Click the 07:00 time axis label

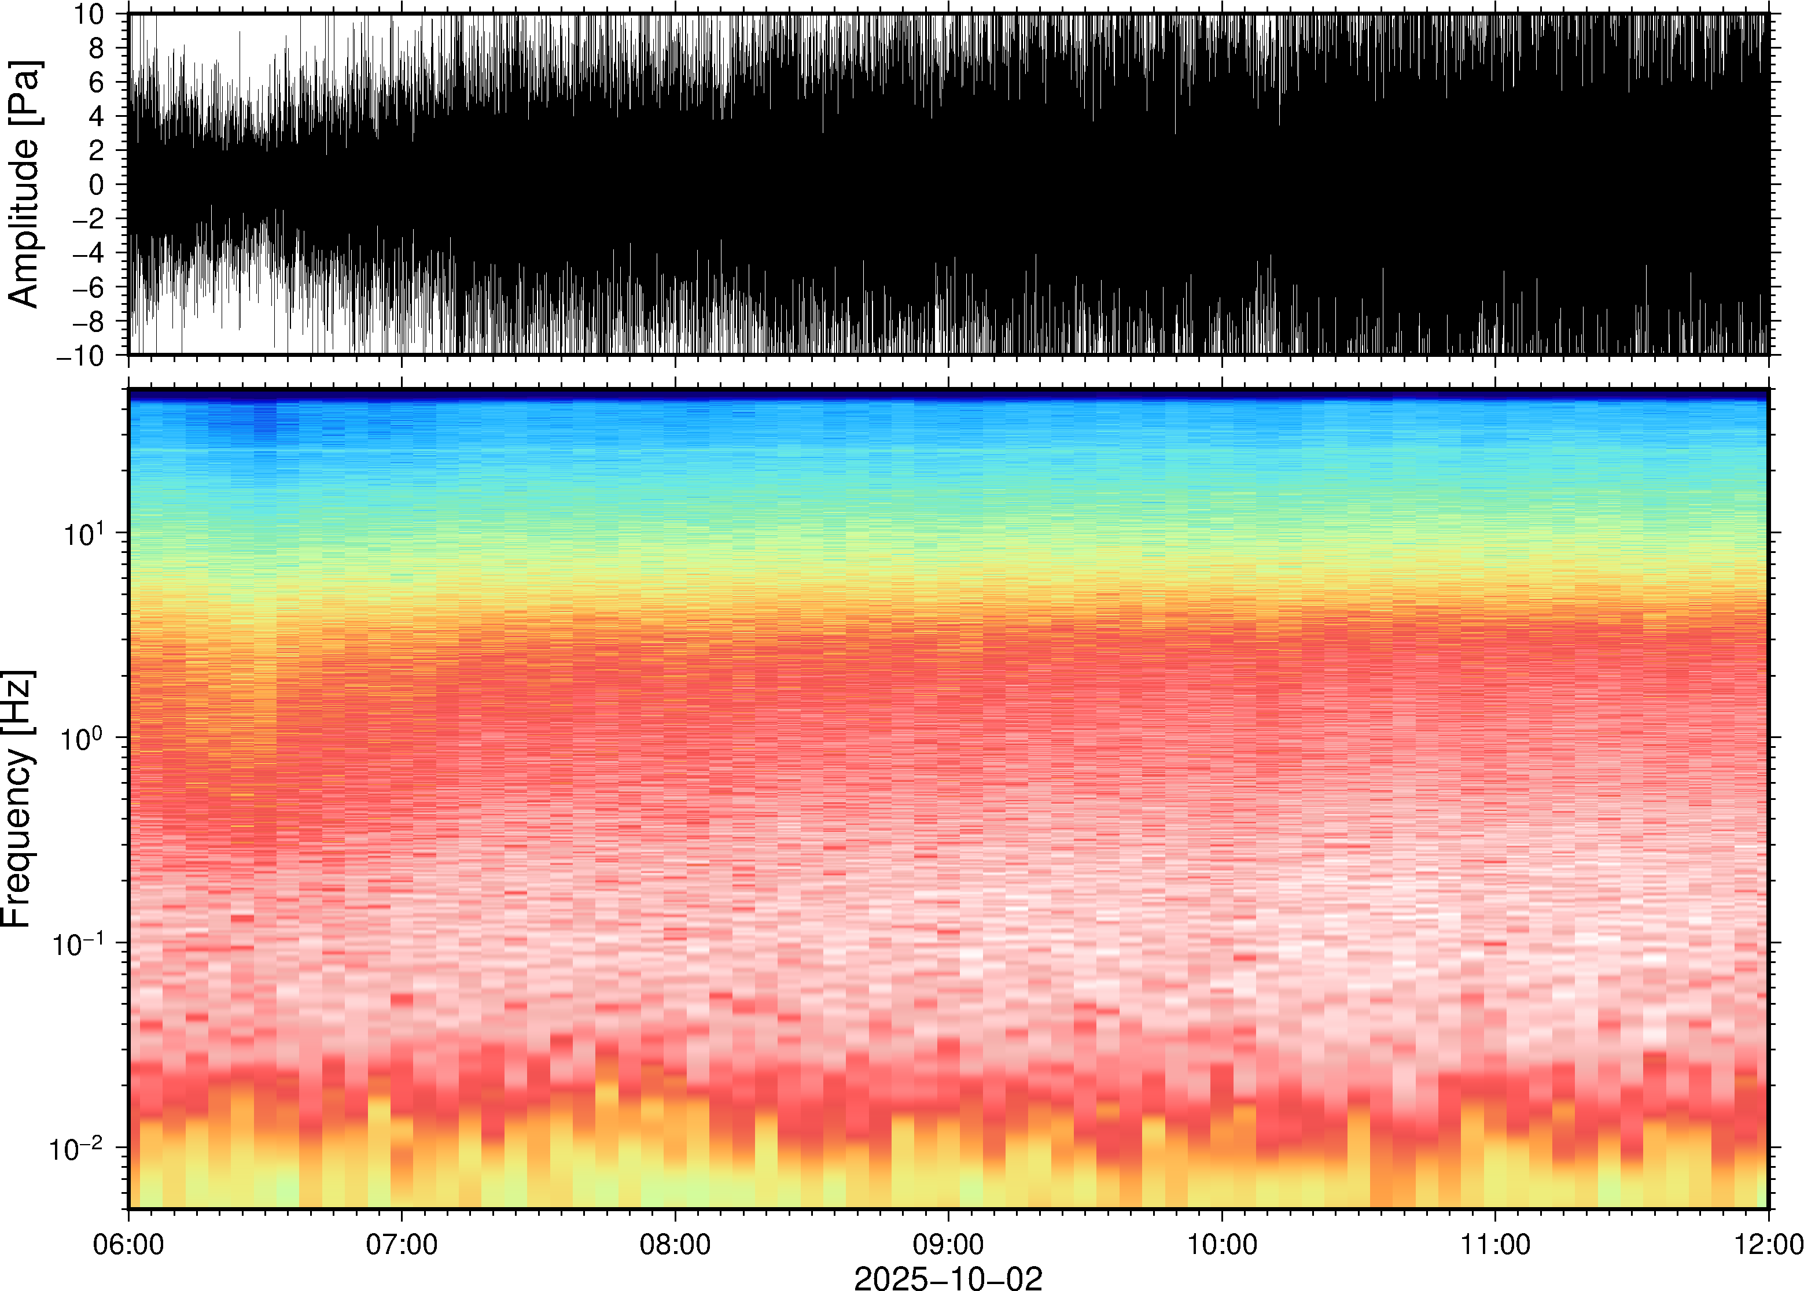[402, 1245]
